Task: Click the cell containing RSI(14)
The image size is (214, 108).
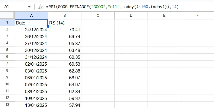Action: 65,23
